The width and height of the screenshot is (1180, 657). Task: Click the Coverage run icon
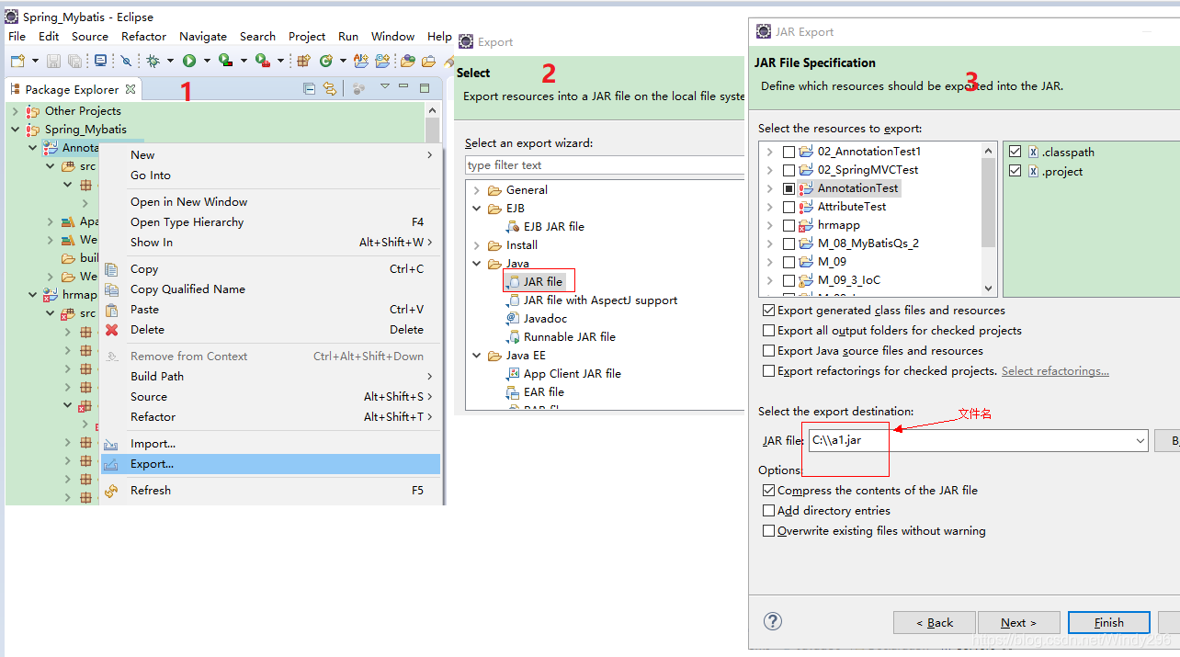coord(225,61)
